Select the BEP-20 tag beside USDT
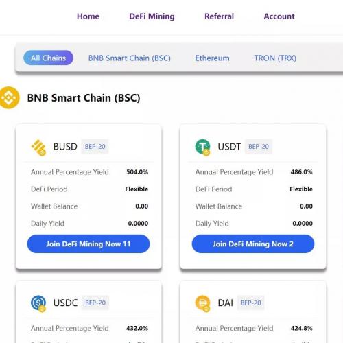 [x=259, y=147]
